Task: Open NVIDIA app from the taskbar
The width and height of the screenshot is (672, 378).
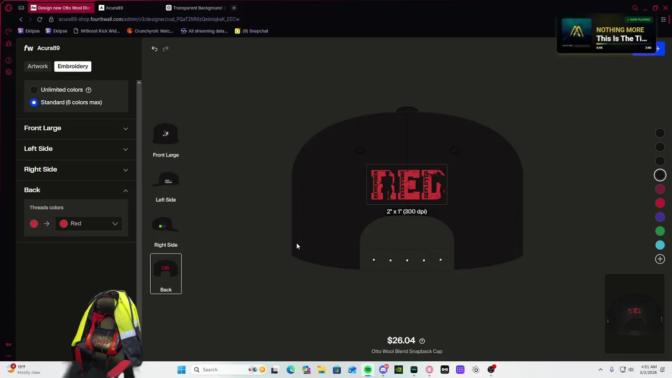Action: coord(398,370)
